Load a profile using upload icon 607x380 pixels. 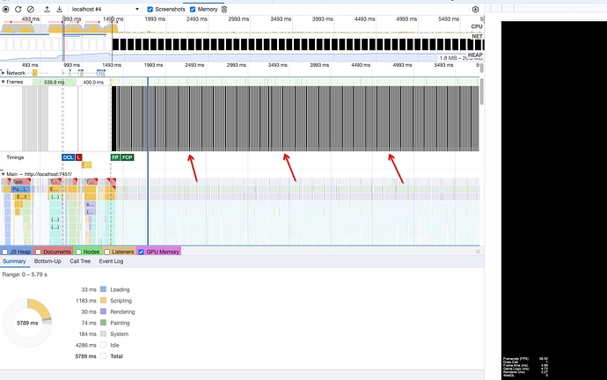pyautogui.click(x=48, y=10)
